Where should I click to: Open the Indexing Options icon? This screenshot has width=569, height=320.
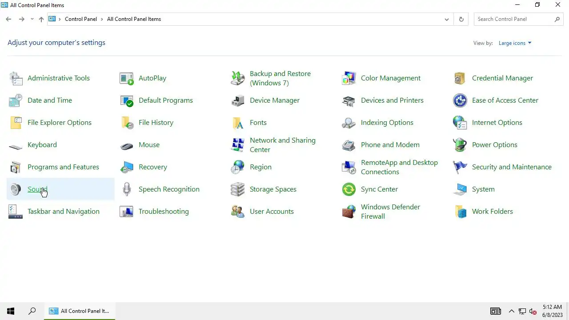(x=349, y=123)
